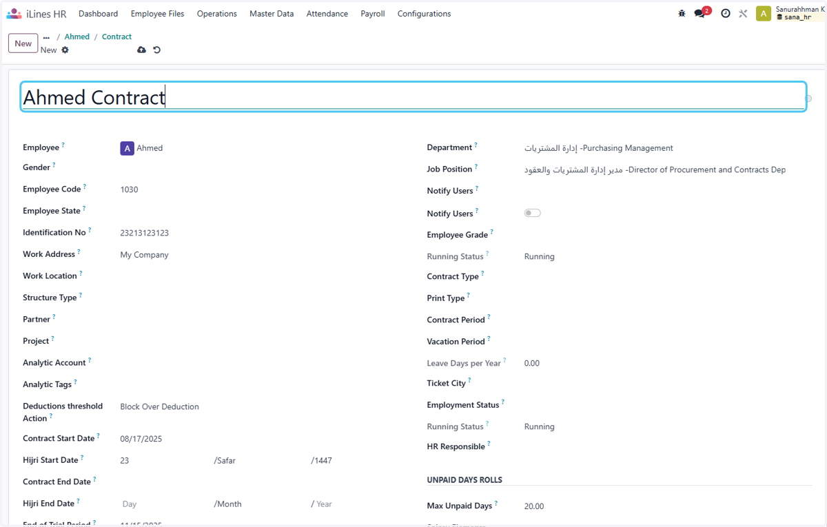Toggle the Notify Users switch
This screenshot has width=827, height=527.
point(532,213)
